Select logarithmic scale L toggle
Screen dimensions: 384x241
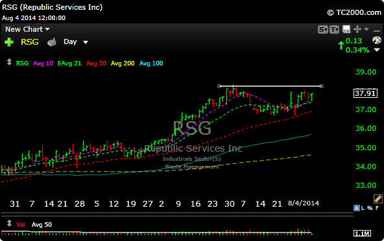point(363,208)
